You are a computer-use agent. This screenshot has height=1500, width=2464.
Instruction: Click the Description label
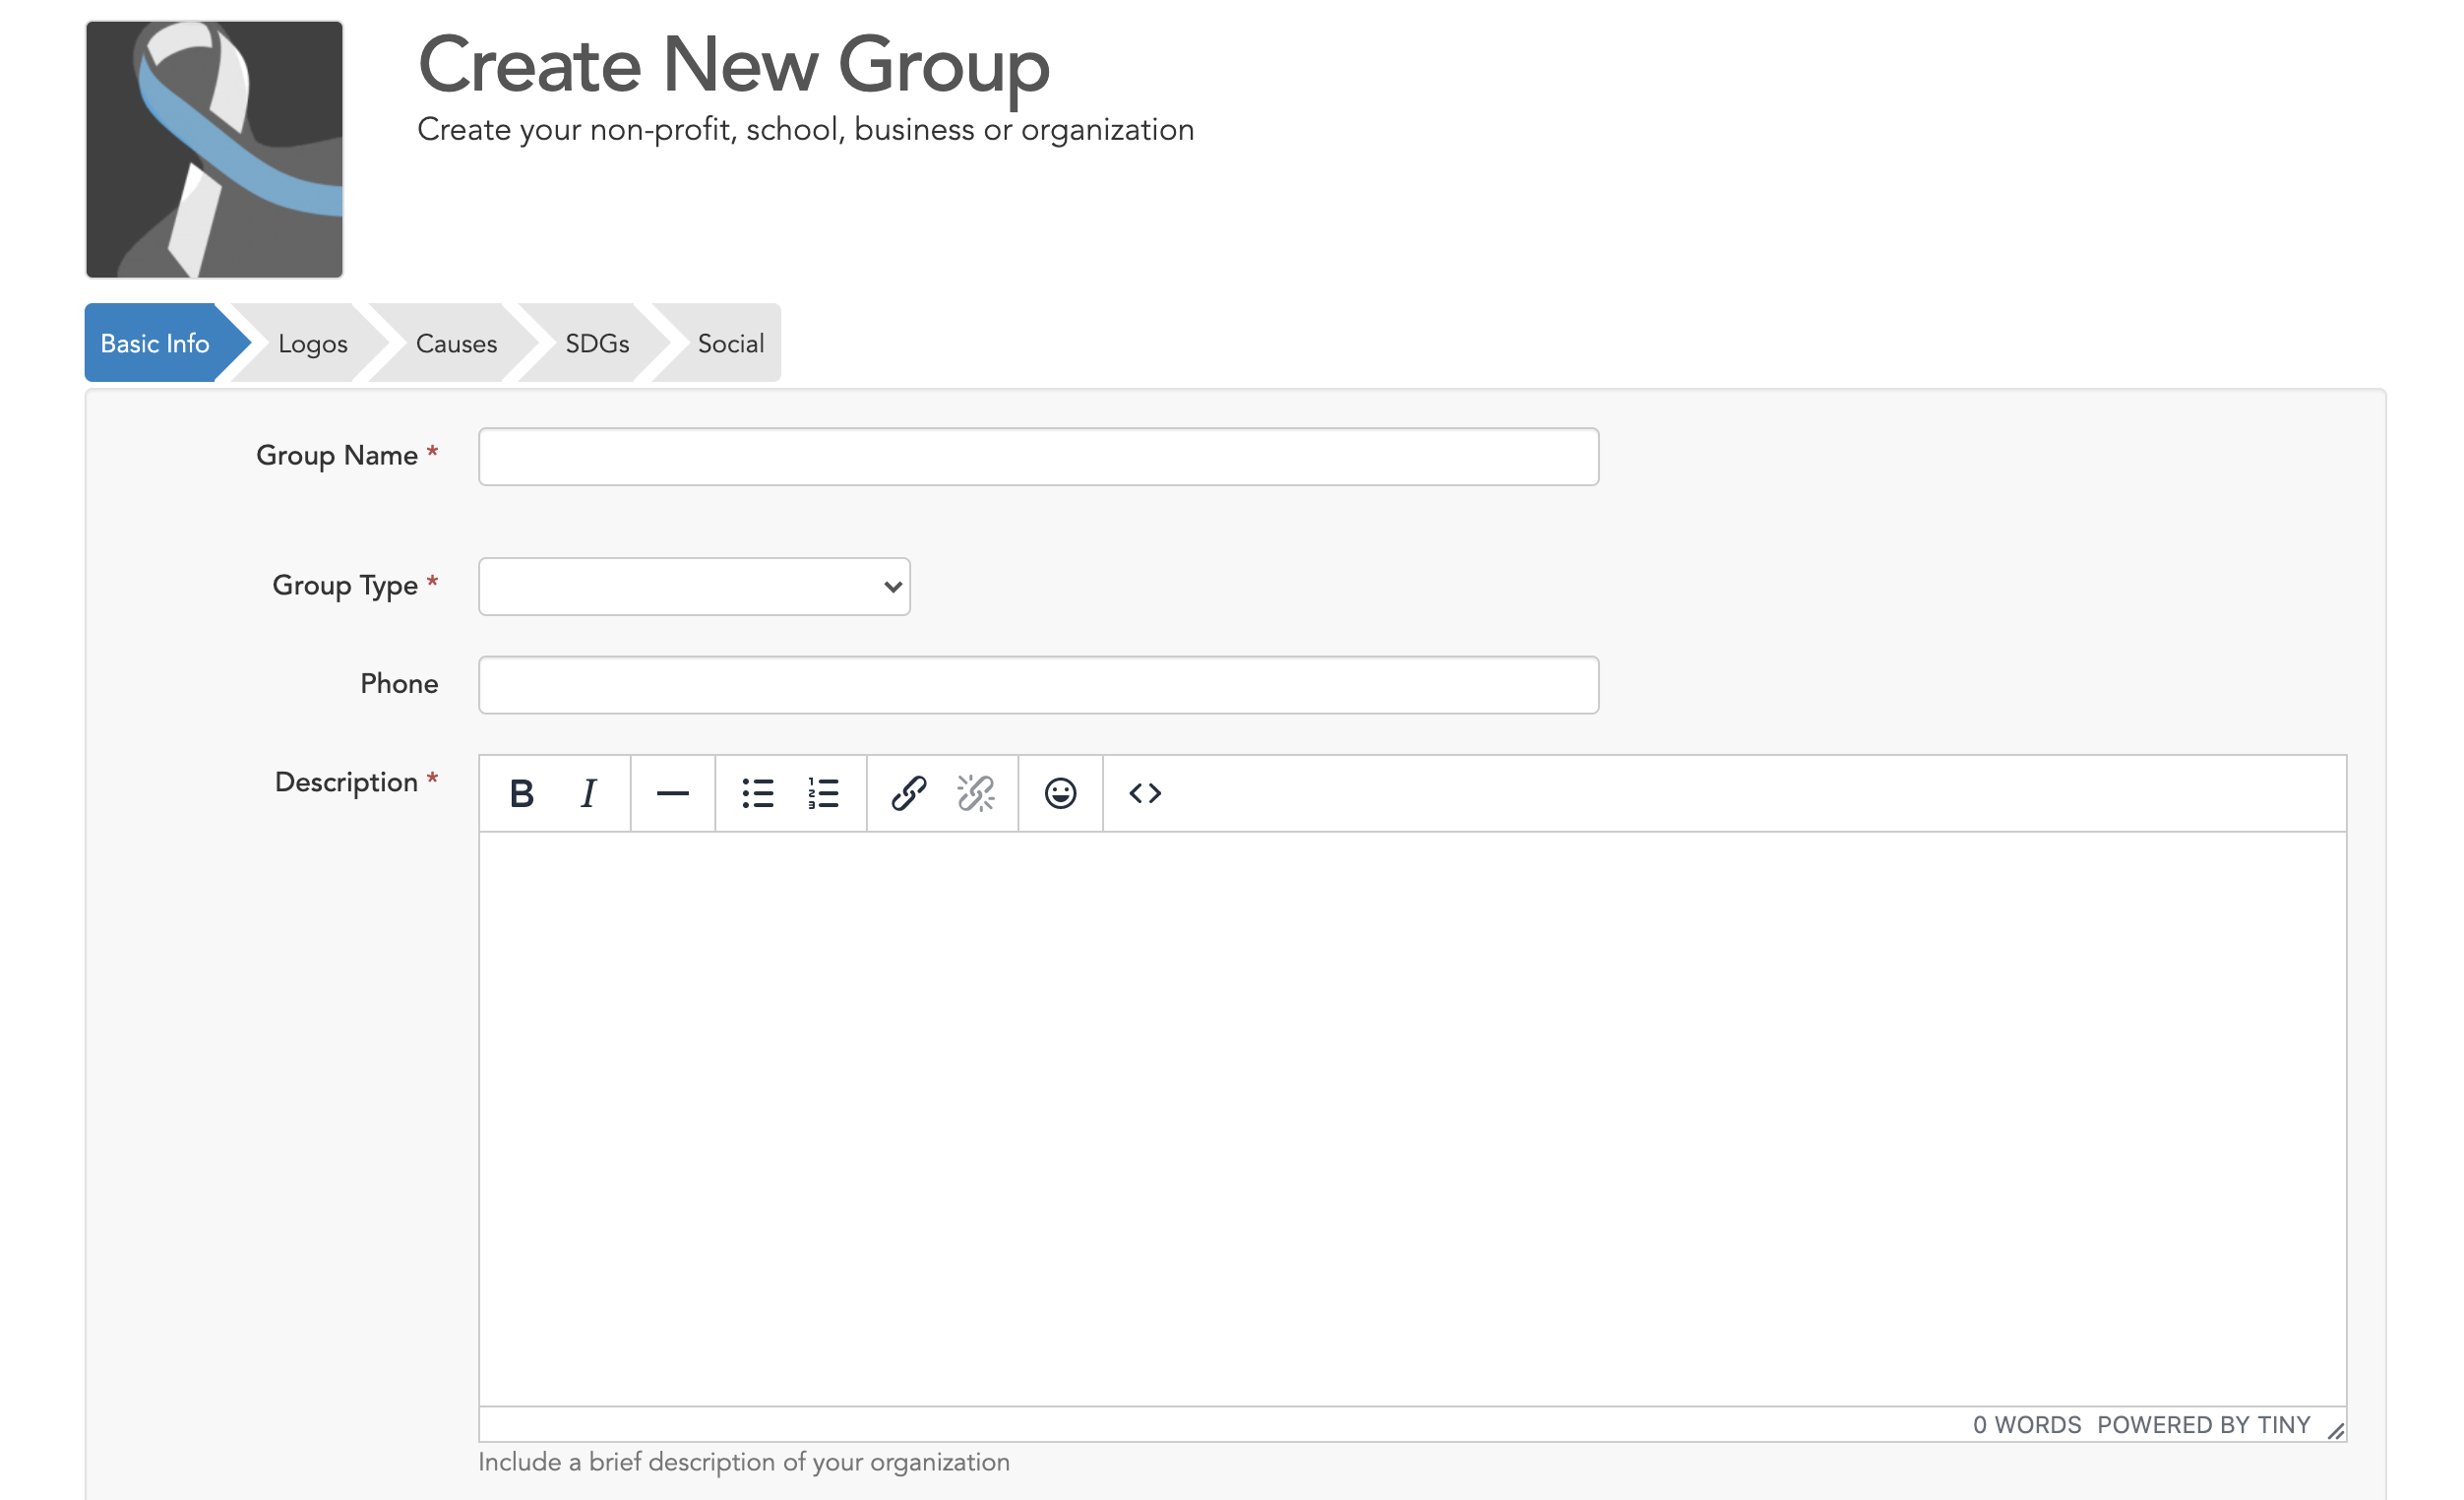[346, 782]
